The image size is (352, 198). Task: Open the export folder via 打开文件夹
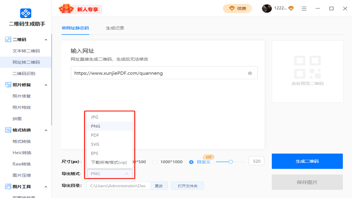pos(188,185)
